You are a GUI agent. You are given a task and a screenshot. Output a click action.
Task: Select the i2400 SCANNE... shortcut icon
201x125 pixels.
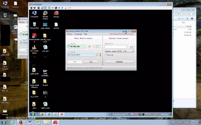pos(45,73)
